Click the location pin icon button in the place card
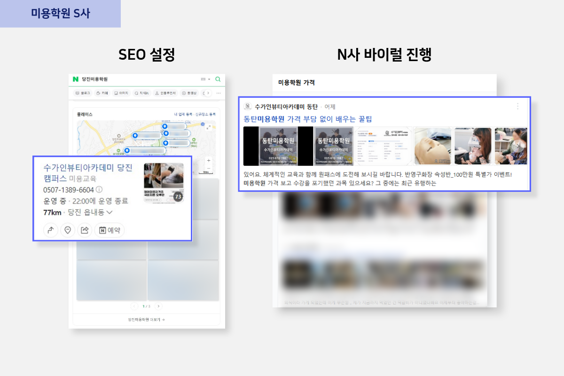Image resolution: width=564 pixels, height=376 pixels. pos(68,230)
